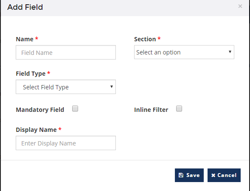Click the Inline Filter label text
The image size is (250, 191).
coord(151,110)
